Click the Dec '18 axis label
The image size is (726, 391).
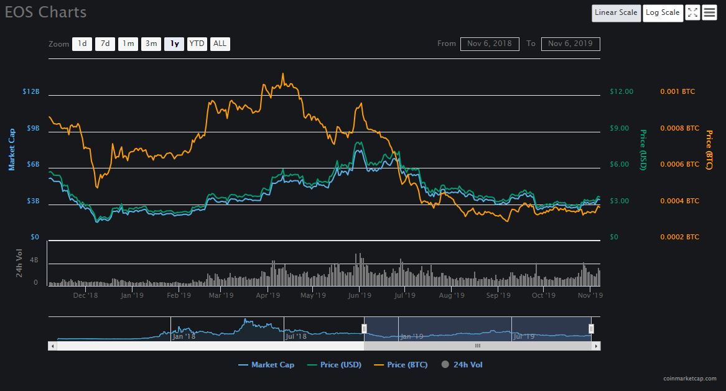[x=85, y=295]
